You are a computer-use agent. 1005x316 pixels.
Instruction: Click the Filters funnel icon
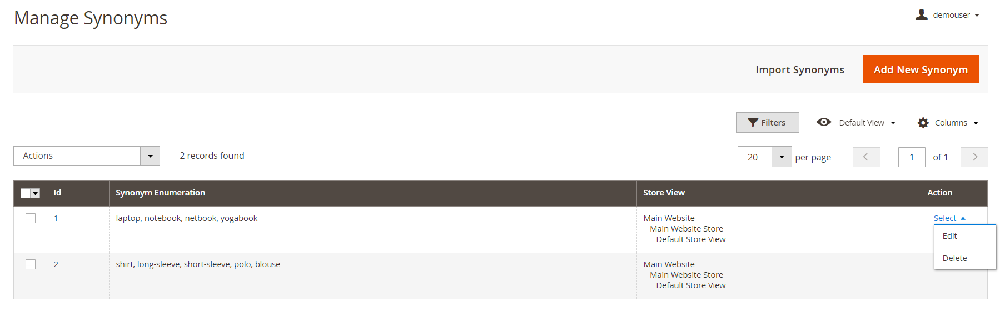[753, 123]
